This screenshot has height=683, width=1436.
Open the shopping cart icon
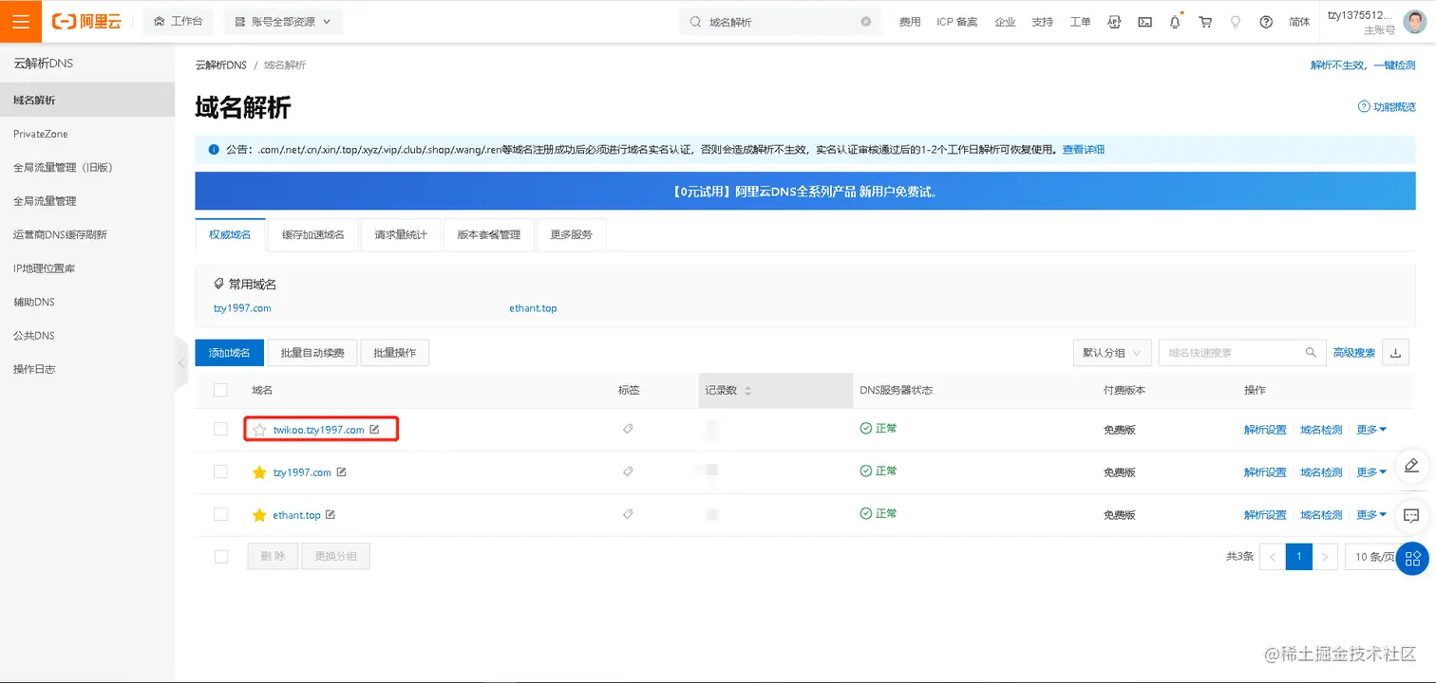1205,21
